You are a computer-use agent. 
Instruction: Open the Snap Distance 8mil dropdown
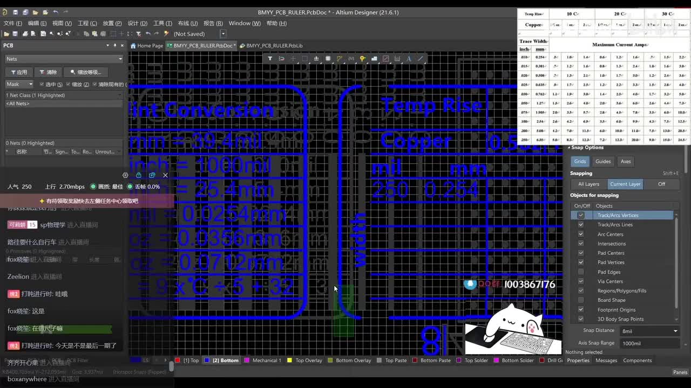pos(649,331)
